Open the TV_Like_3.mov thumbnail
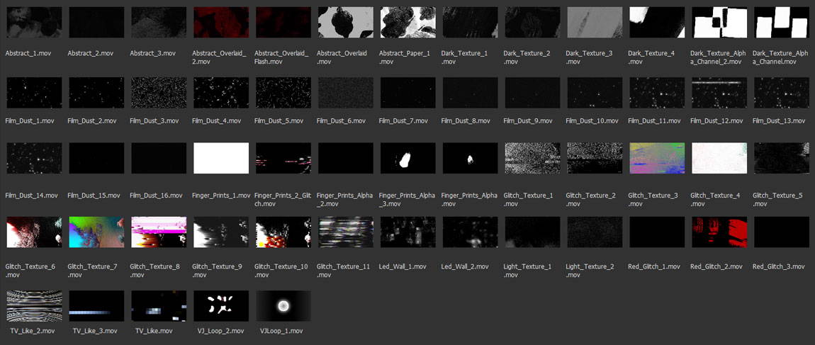 click(96, 306)
